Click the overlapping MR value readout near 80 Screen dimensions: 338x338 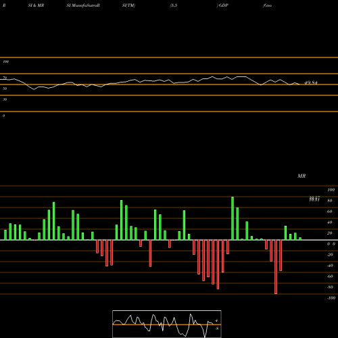pyautogui.click(x=314, y=199)
